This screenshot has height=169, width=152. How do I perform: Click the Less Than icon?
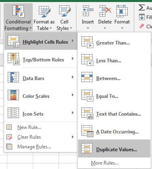pyautogui.click(x=87, y=60)
